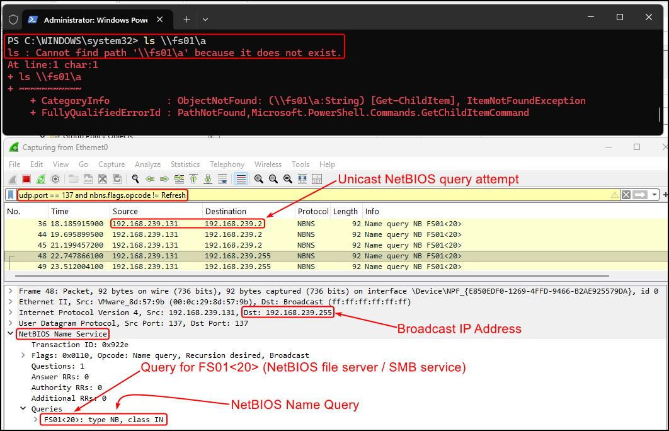Close this capture file icon
The height and width of the screenshot is (431, 669).
pos(103,179)
